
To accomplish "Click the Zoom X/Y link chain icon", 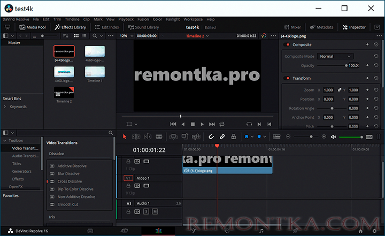I will (x=340, y=90).
